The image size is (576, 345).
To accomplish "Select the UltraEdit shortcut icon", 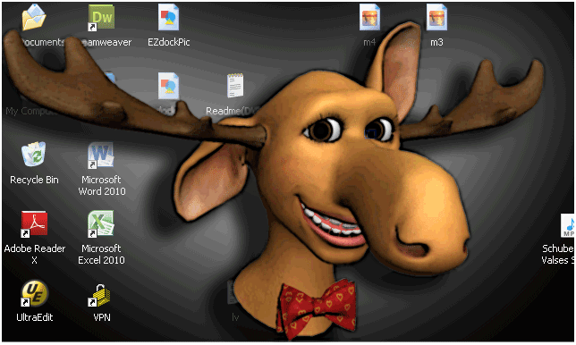I will coord(34,293).
